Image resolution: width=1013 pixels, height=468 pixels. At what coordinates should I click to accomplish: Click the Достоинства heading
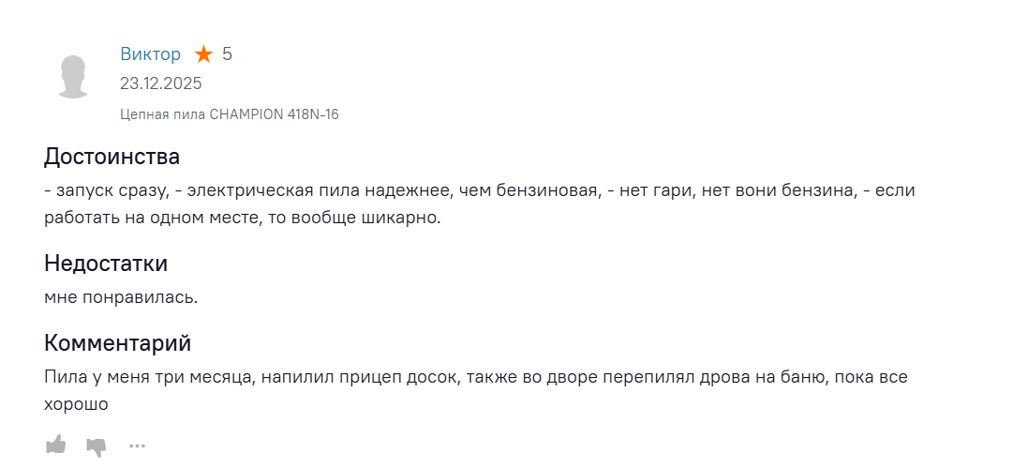[x=112, y=157]
